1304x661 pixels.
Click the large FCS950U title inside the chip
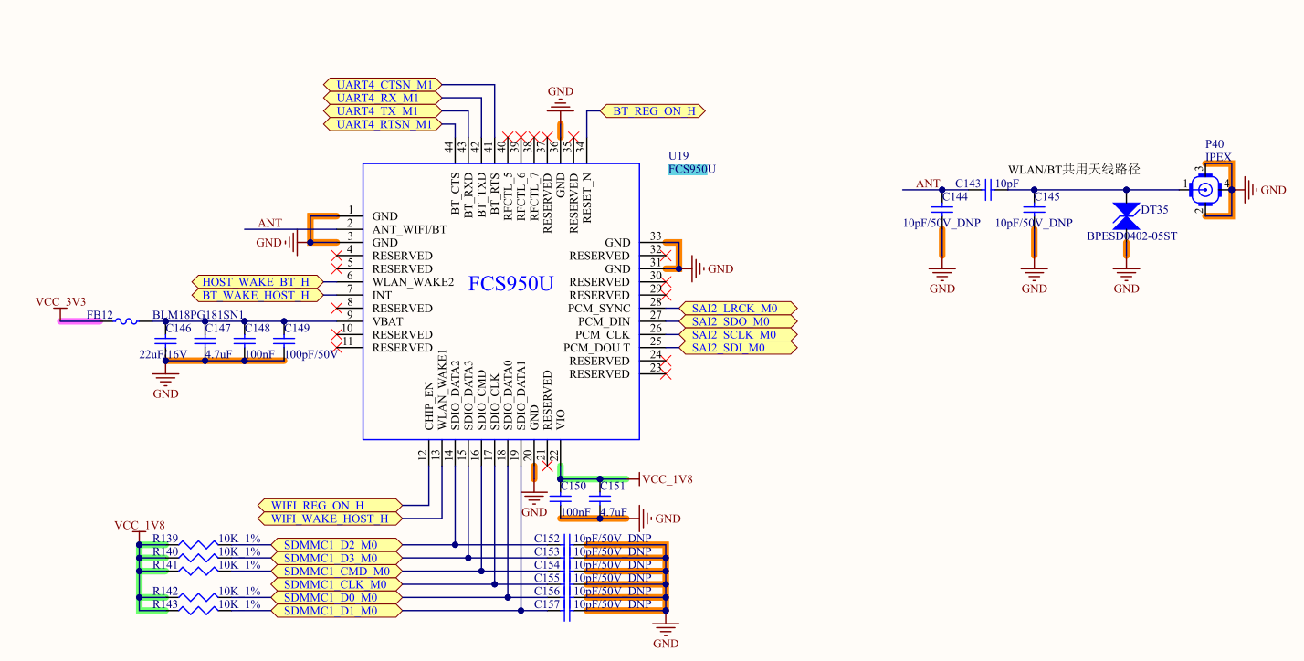[511, 284]
